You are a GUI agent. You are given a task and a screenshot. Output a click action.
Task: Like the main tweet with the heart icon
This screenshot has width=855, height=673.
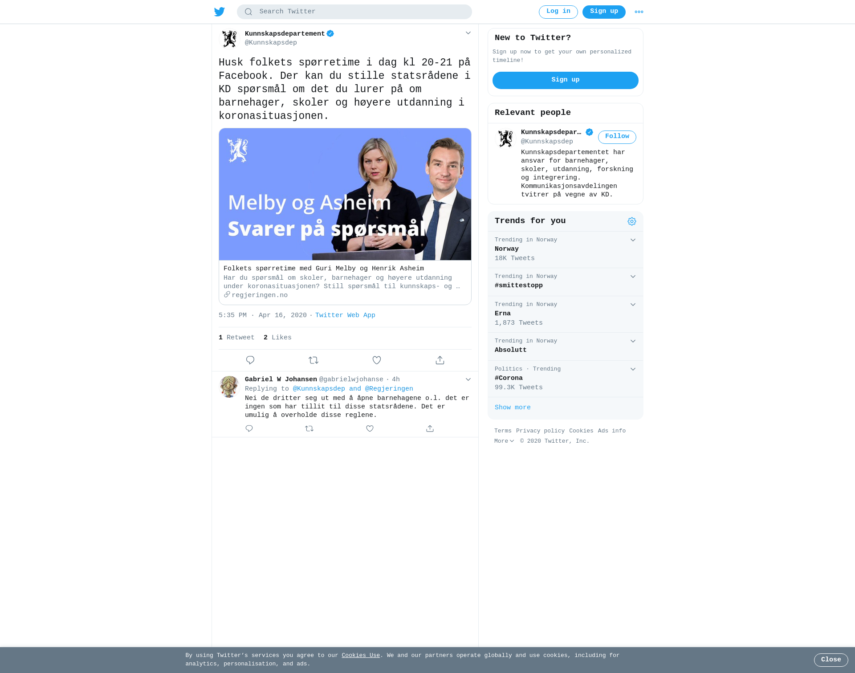377,360
